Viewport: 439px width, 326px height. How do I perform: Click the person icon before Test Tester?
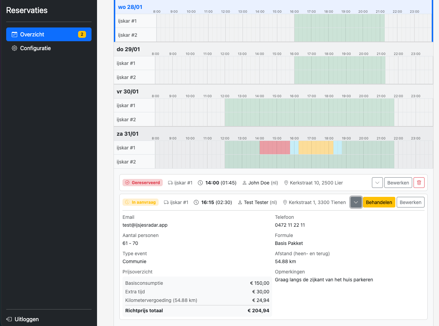click(x=240, y=202)
